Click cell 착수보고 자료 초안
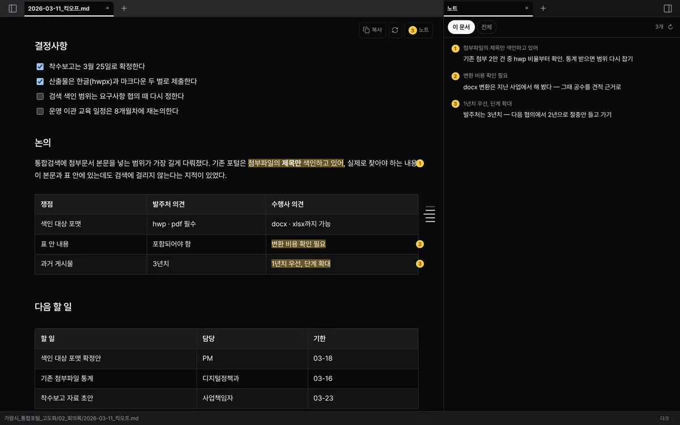This screenshot has height=425, width=680. coord(116,398)
